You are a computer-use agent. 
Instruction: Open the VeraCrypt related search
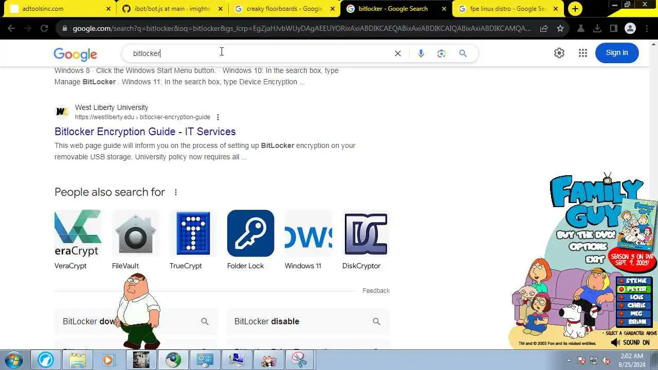(78, 239)
